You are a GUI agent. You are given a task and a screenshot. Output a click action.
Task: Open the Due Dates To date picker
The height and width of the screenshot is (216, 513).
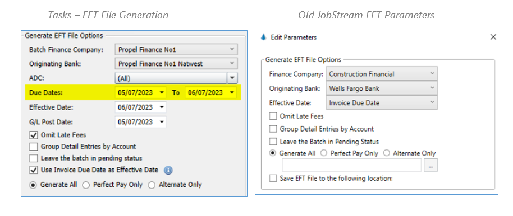tap(232, 93)
